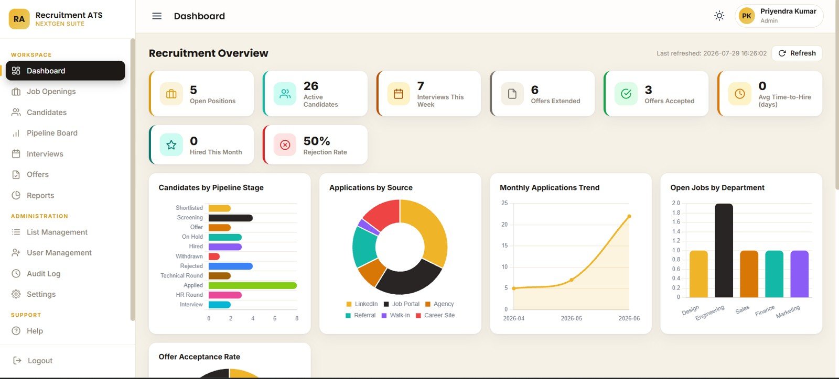Click the Open Positions briefcase card icon
The image size is (839, 379).
(x=171, y=94)
